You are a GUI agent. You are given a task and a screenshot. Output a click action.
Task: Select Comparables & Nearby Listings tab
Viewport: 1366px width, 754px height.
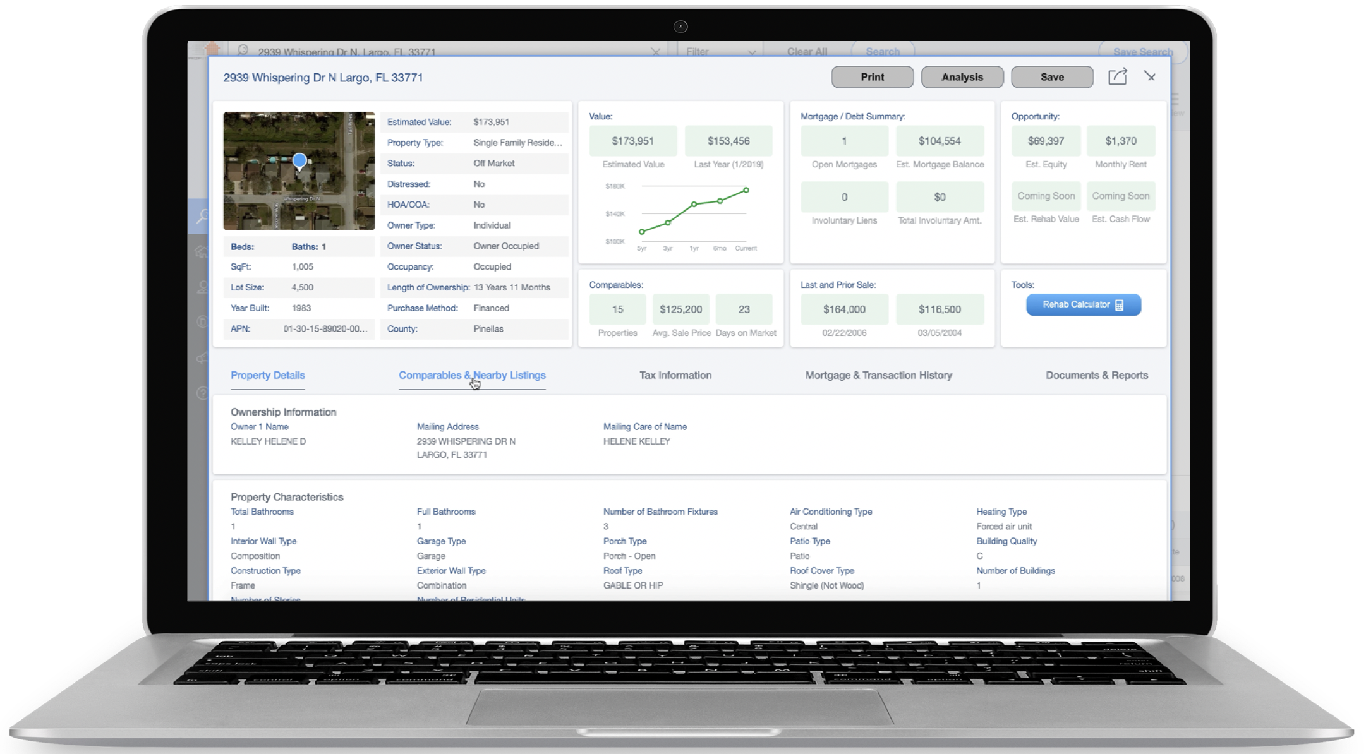472,375
